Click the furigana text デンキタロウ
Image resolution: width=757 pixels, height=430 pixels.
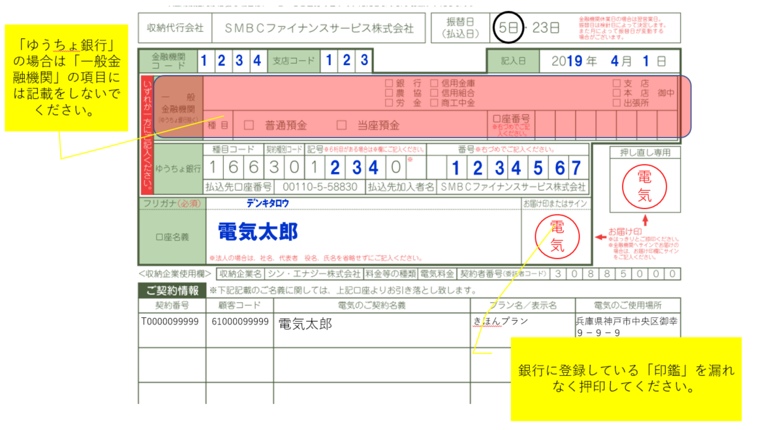click(268, 203)
